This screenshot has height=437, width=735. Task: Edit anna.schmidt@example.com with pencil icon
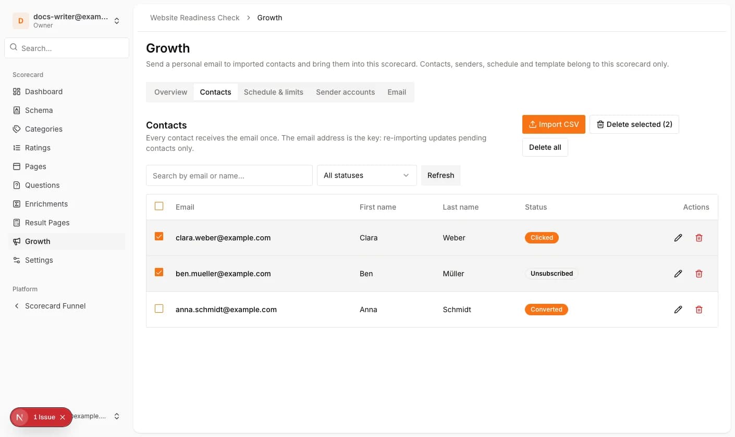point(678,310)
